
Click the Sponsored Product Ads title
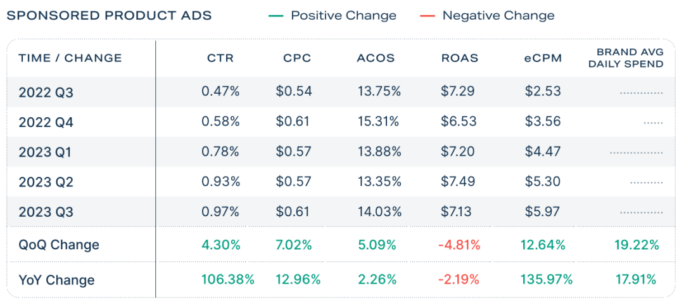pos(109,16)
